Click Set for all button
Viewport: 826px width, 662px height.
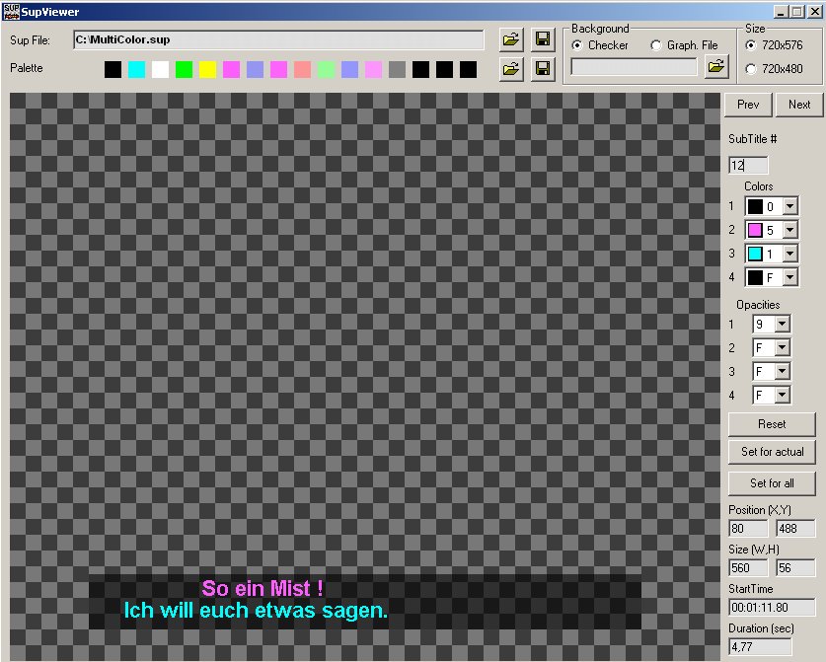pos(772,483)
